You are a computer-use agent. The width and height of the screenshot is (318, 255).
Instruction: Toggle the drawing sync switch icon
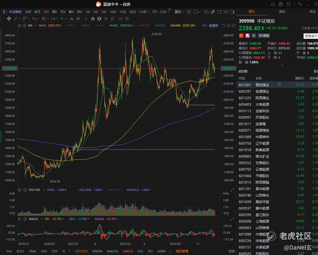click(99, 19)
